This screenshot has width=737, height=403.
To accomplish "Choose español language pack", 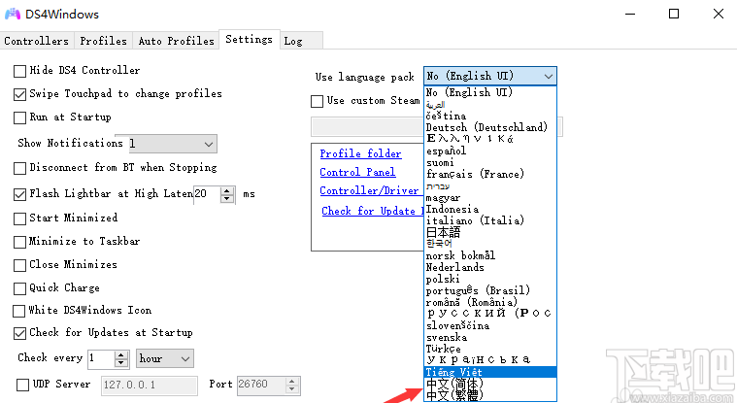I will tap(490, 151).
